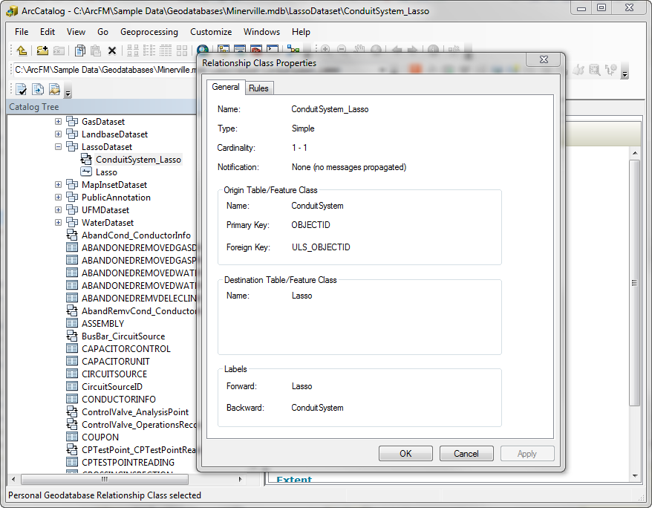The height and width of the screenshot is (508, 652).
Task: Click the Up One Level toolbar icon
Action: pyautogui.click(x=22, y=51)
